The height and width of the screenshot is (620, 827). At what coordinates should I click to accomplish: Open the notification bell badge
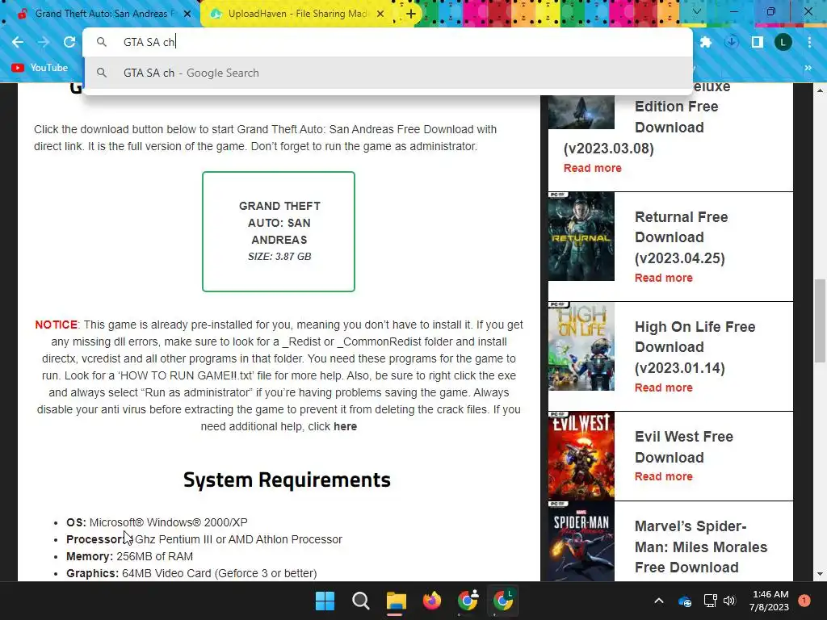click(x=804, y=601)
